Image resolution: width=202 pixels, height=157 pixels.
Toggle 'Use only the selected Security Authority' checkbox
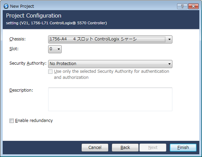[x=50, y=71]
